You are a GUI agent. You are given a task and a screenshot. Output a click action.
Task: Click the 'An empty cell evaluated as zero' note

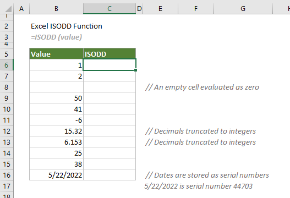click(x=202, y=87)
